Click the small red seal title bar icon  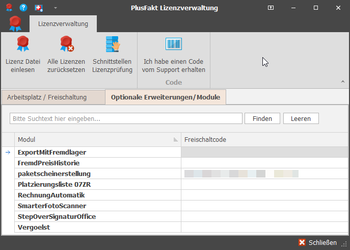click(x=9, y=8)
